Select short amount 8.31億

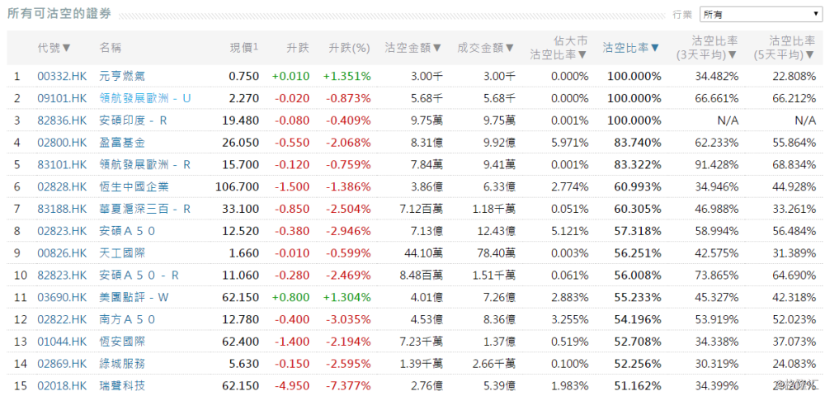coord(426,143)
